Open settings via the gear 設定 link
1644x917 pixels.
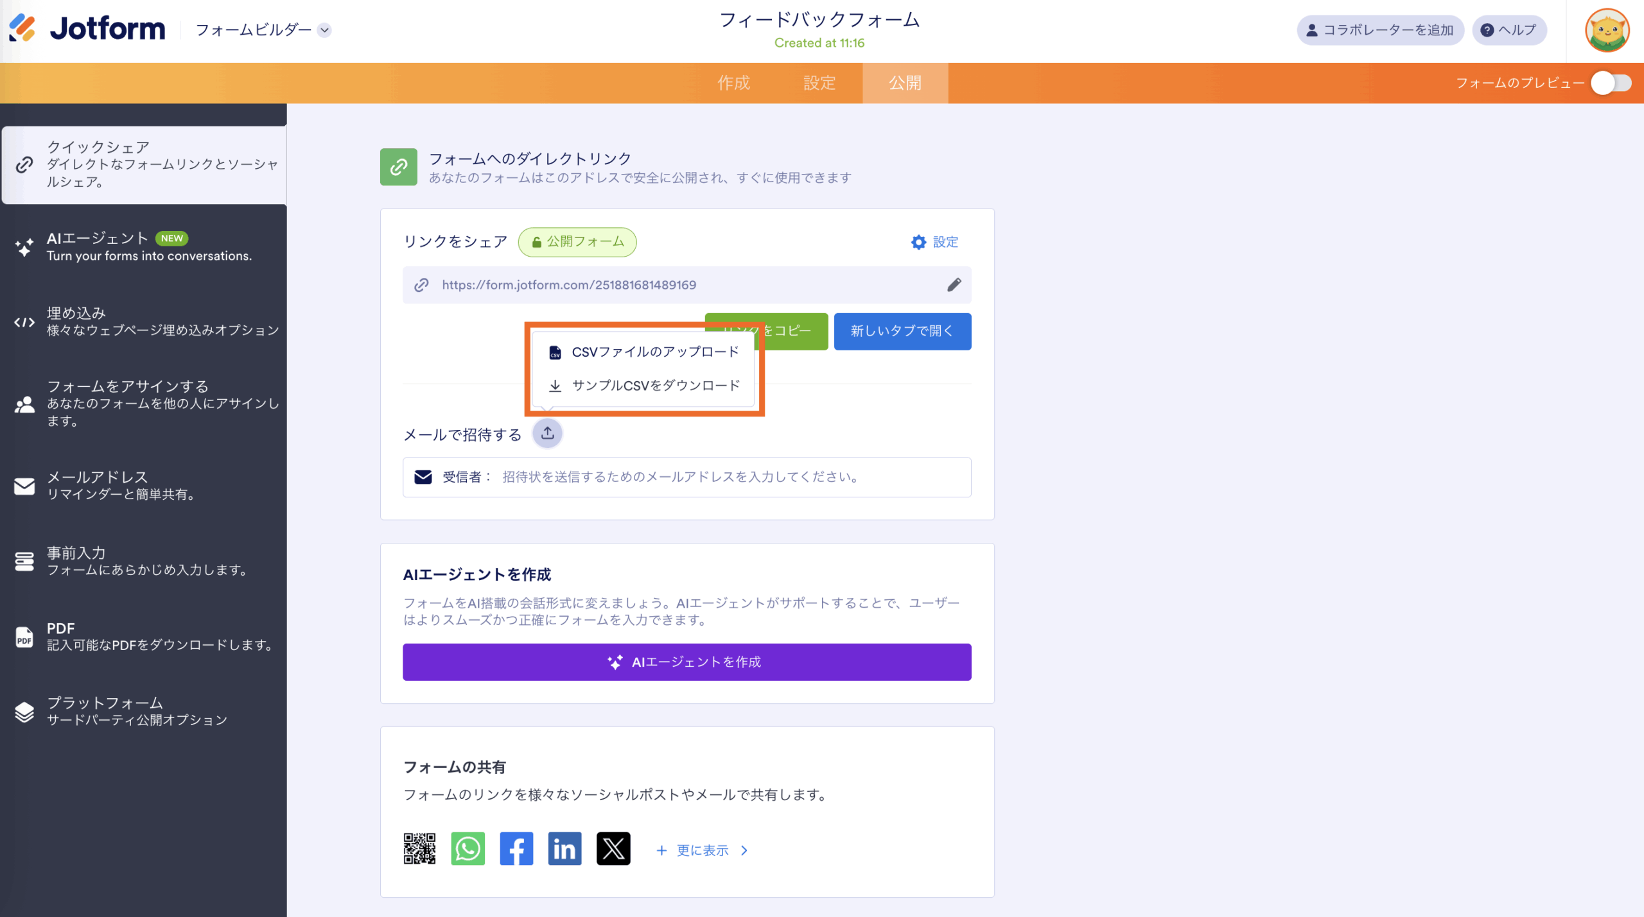click(934, 242)
